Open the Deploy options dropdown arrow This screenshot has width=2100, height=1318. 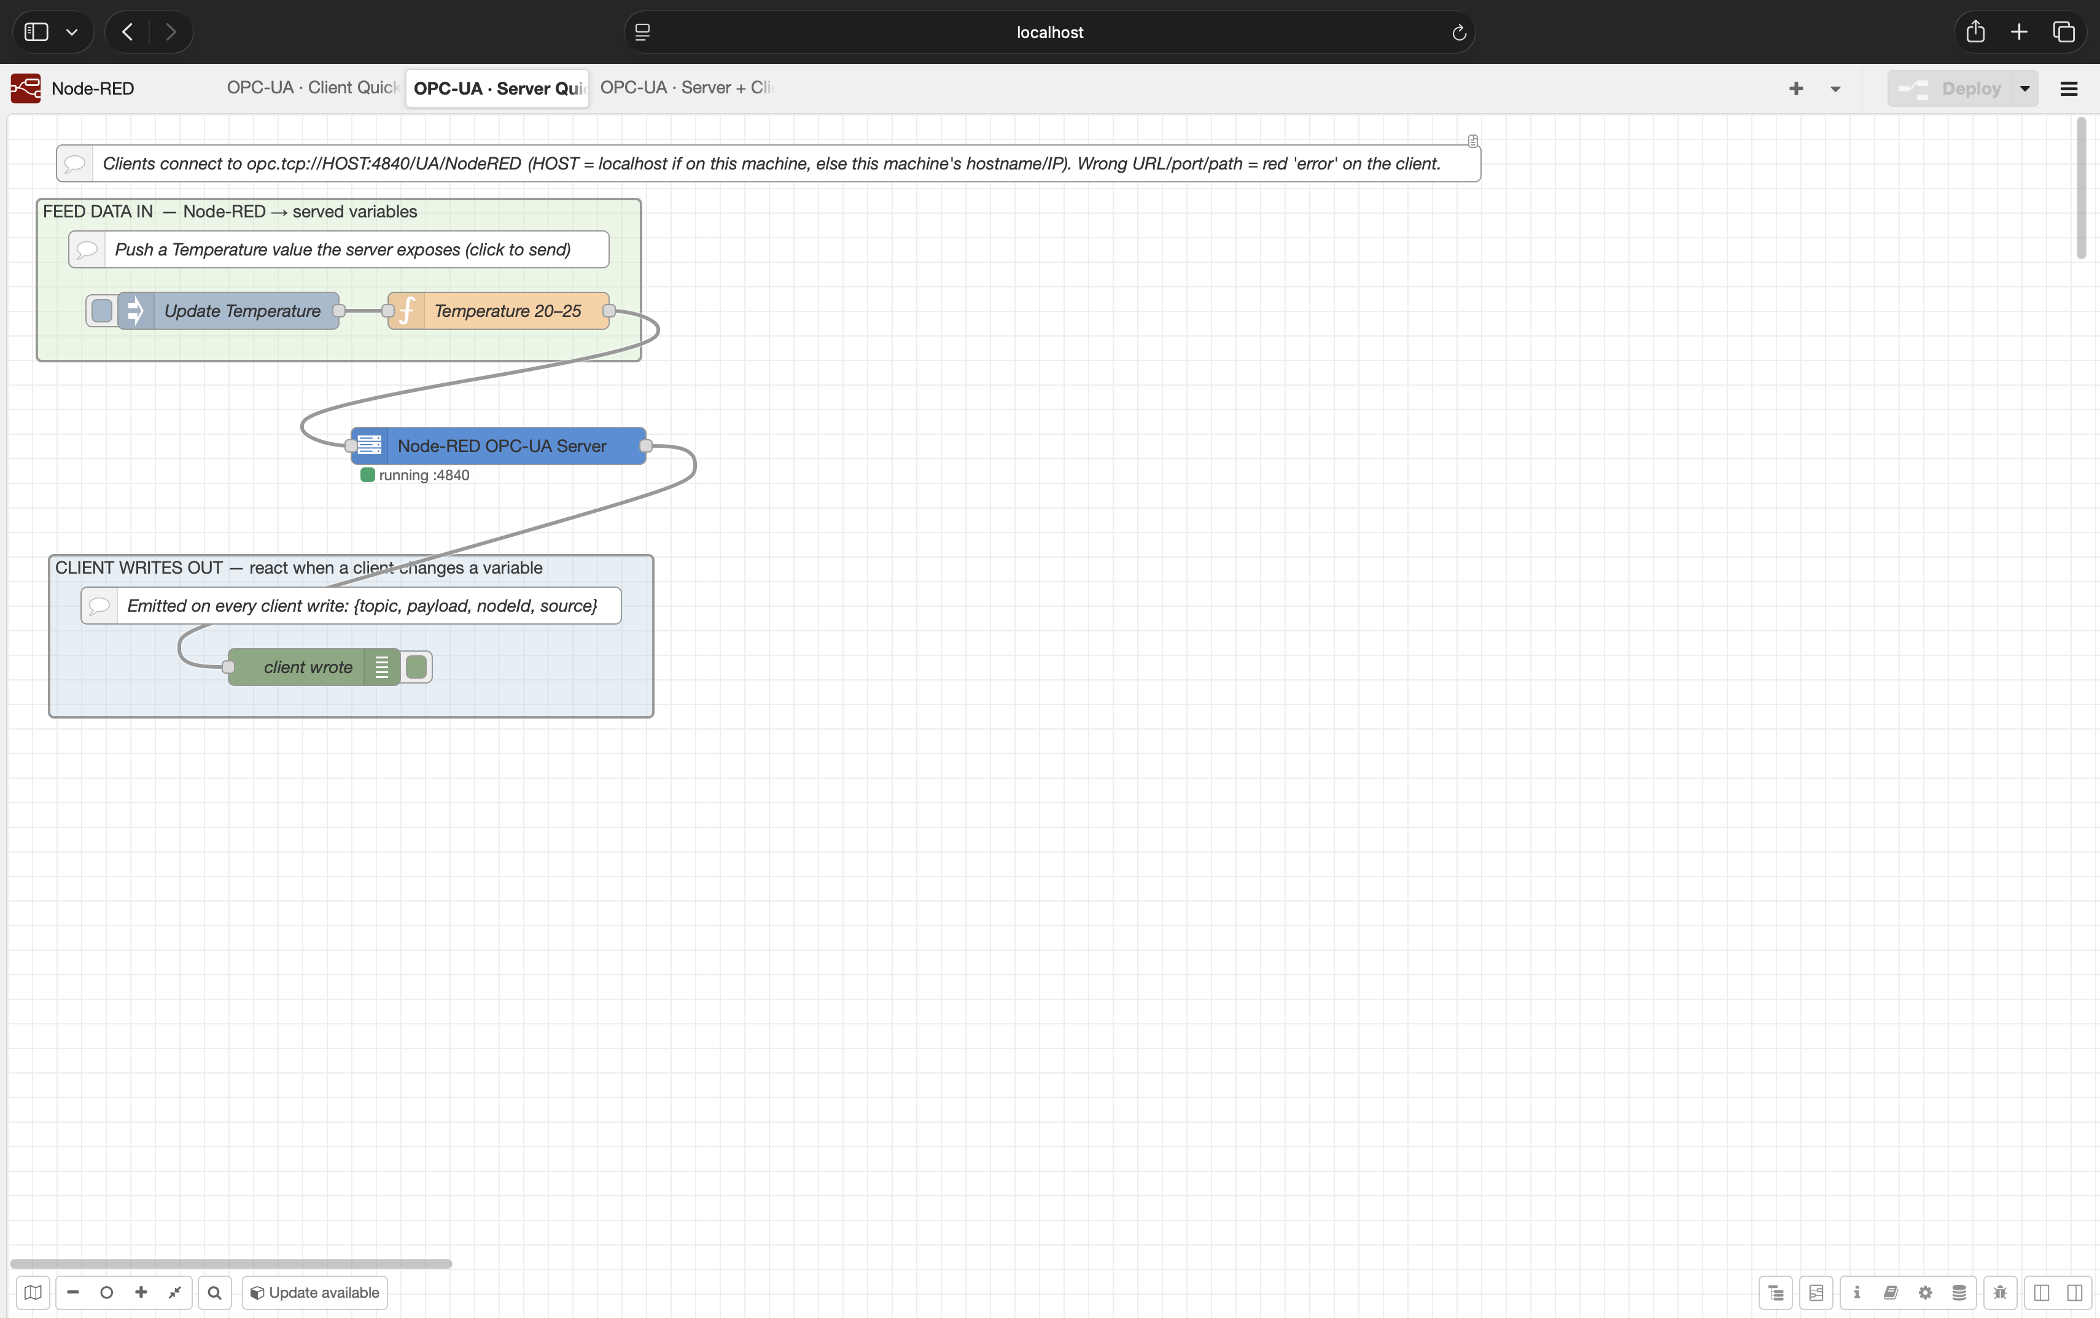2025,88
